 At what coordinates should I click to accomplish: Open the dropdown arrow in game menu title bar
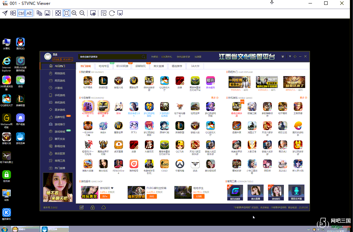tap(290, 57)
